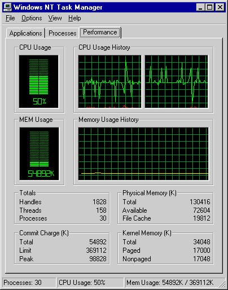Close the Task Manager window
Screen dimensions: 228x290
coord(220,7)
